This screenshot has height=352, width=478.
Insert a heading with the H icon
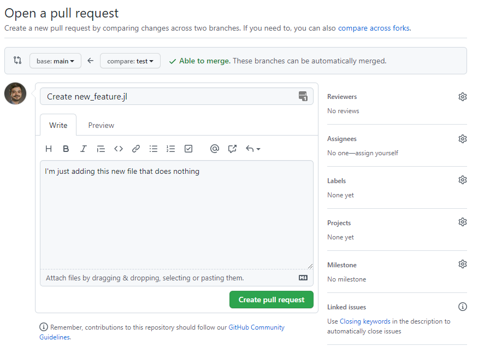pyautogui.click(x=49, y=149)
